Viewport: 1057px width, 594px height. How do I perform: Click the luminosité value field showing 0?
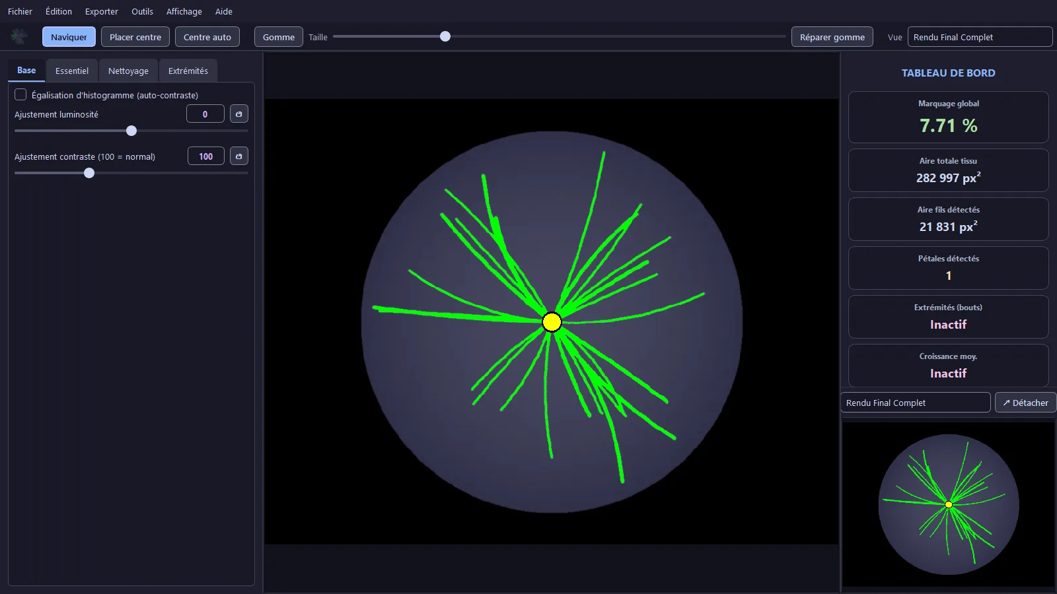[x=205, y=114]
